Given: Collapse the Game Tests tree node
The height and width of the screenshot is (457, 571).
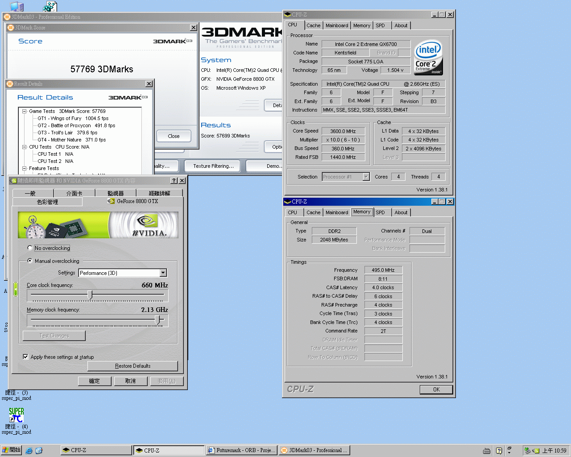Looking at the screenshot, I should pyautogui.click(x=25, y=111).
